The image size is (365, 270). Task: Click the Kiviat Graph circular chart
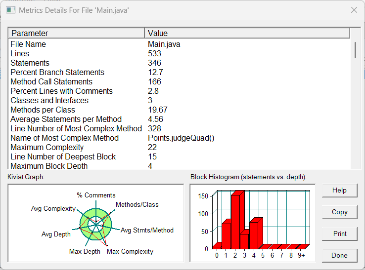point(95,225)
